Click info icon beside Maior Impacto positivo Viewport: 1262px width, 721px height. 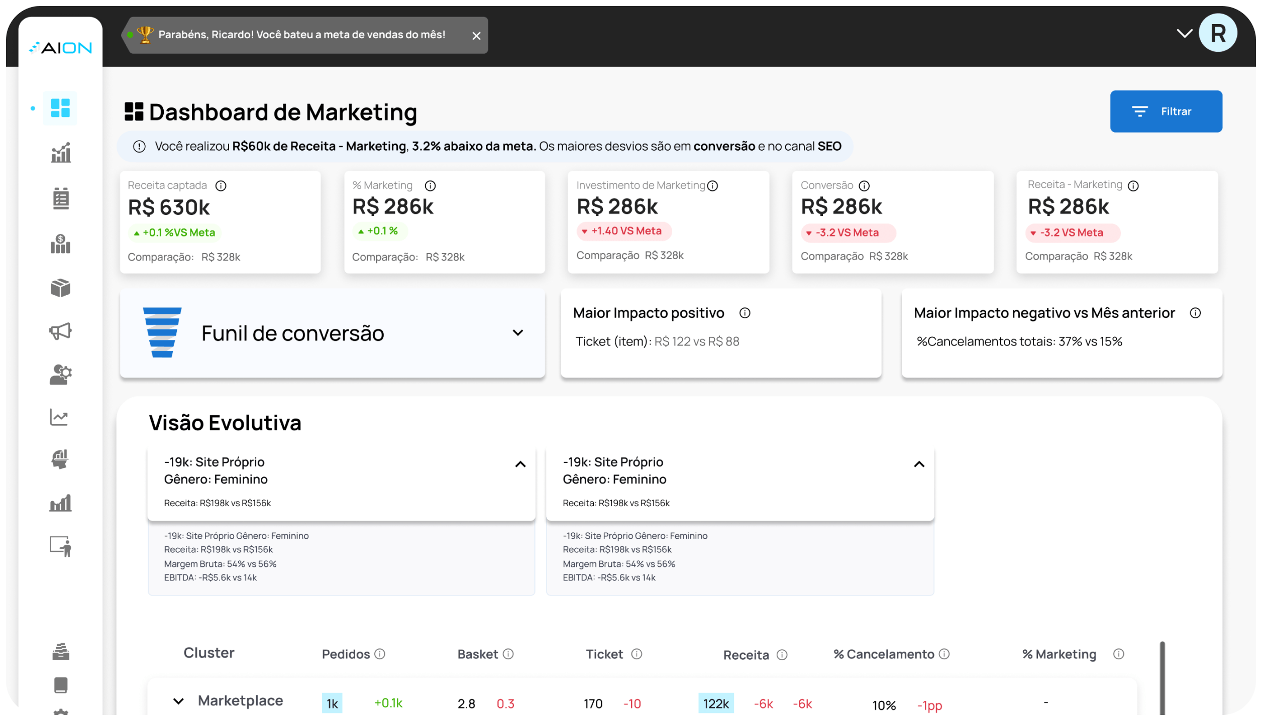(745, 313)
